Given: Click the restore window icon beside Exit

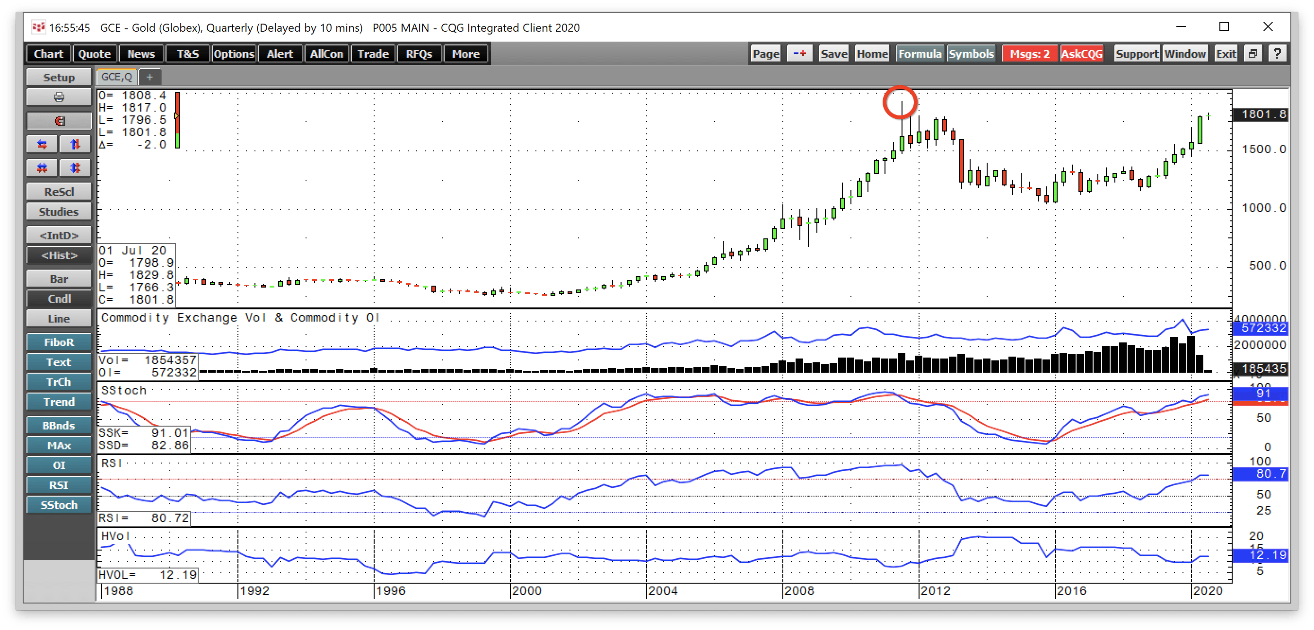Looking at the screenshot, I should tap(1253, 53).
